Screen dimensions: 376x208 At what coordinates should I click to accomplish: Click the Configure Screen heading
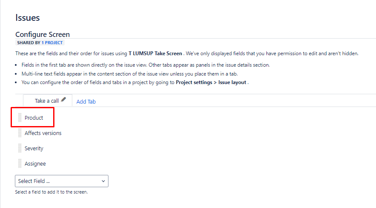click(x=43, y=34)
